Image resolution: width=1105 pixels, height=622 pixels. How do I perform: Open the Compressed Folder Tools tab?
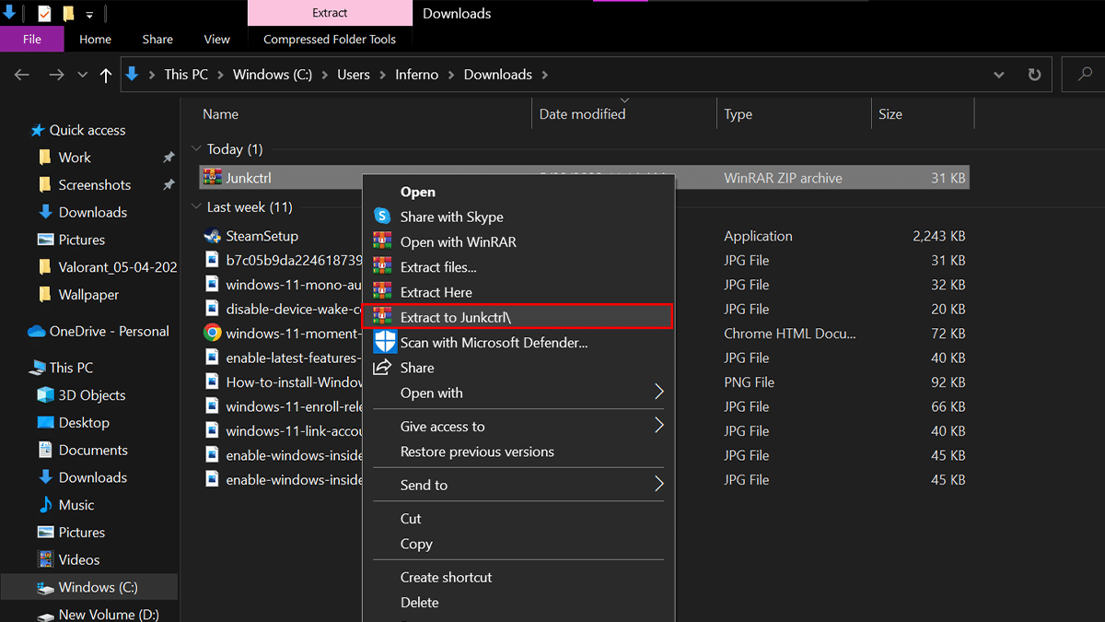click(x=329, y=40)
